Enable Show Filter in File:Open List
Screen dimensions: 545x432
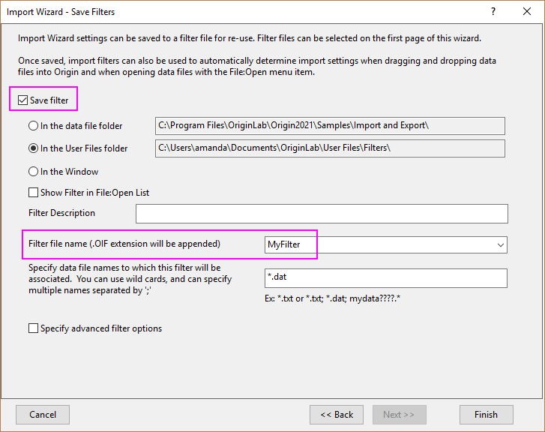(x=34, y=193)
